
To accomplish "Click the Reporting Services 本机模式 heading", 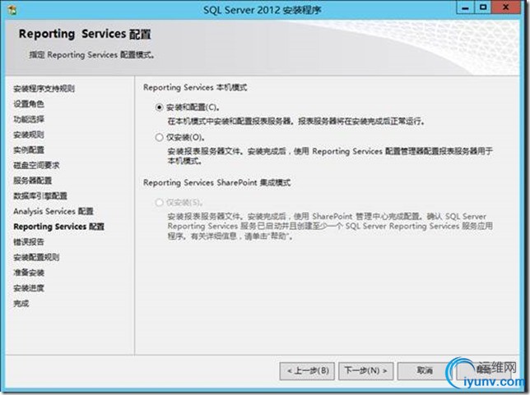I will [x=195, y=87].
